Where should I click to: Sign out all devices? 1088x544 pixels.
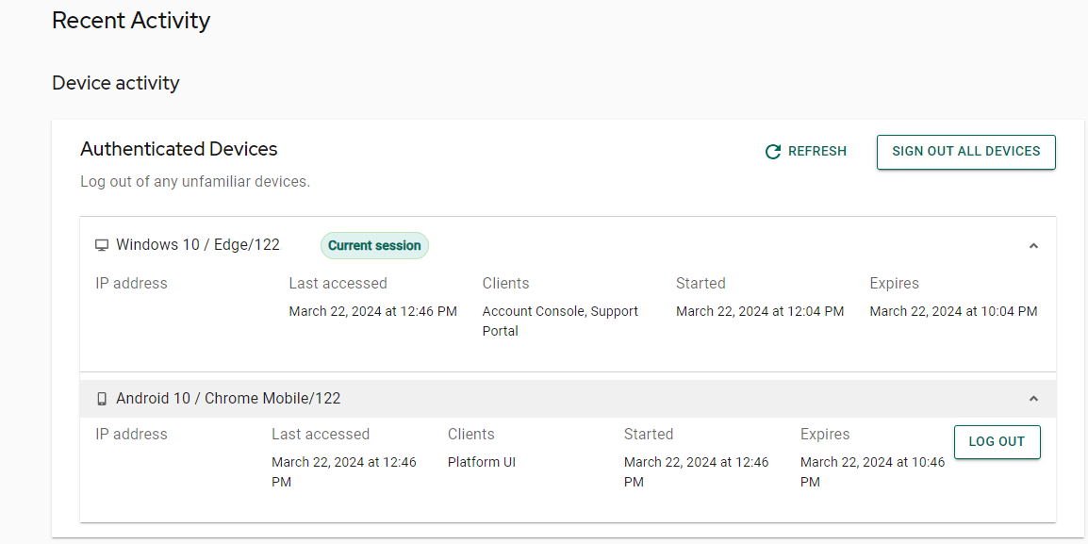coord(965,152)
